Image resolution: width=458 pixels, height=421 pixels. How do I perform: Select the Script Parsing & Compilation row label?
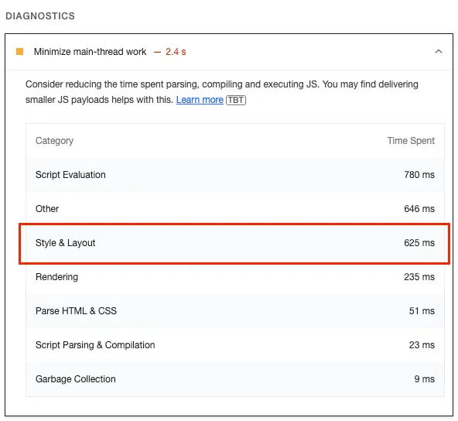click(x=95, y=345)
